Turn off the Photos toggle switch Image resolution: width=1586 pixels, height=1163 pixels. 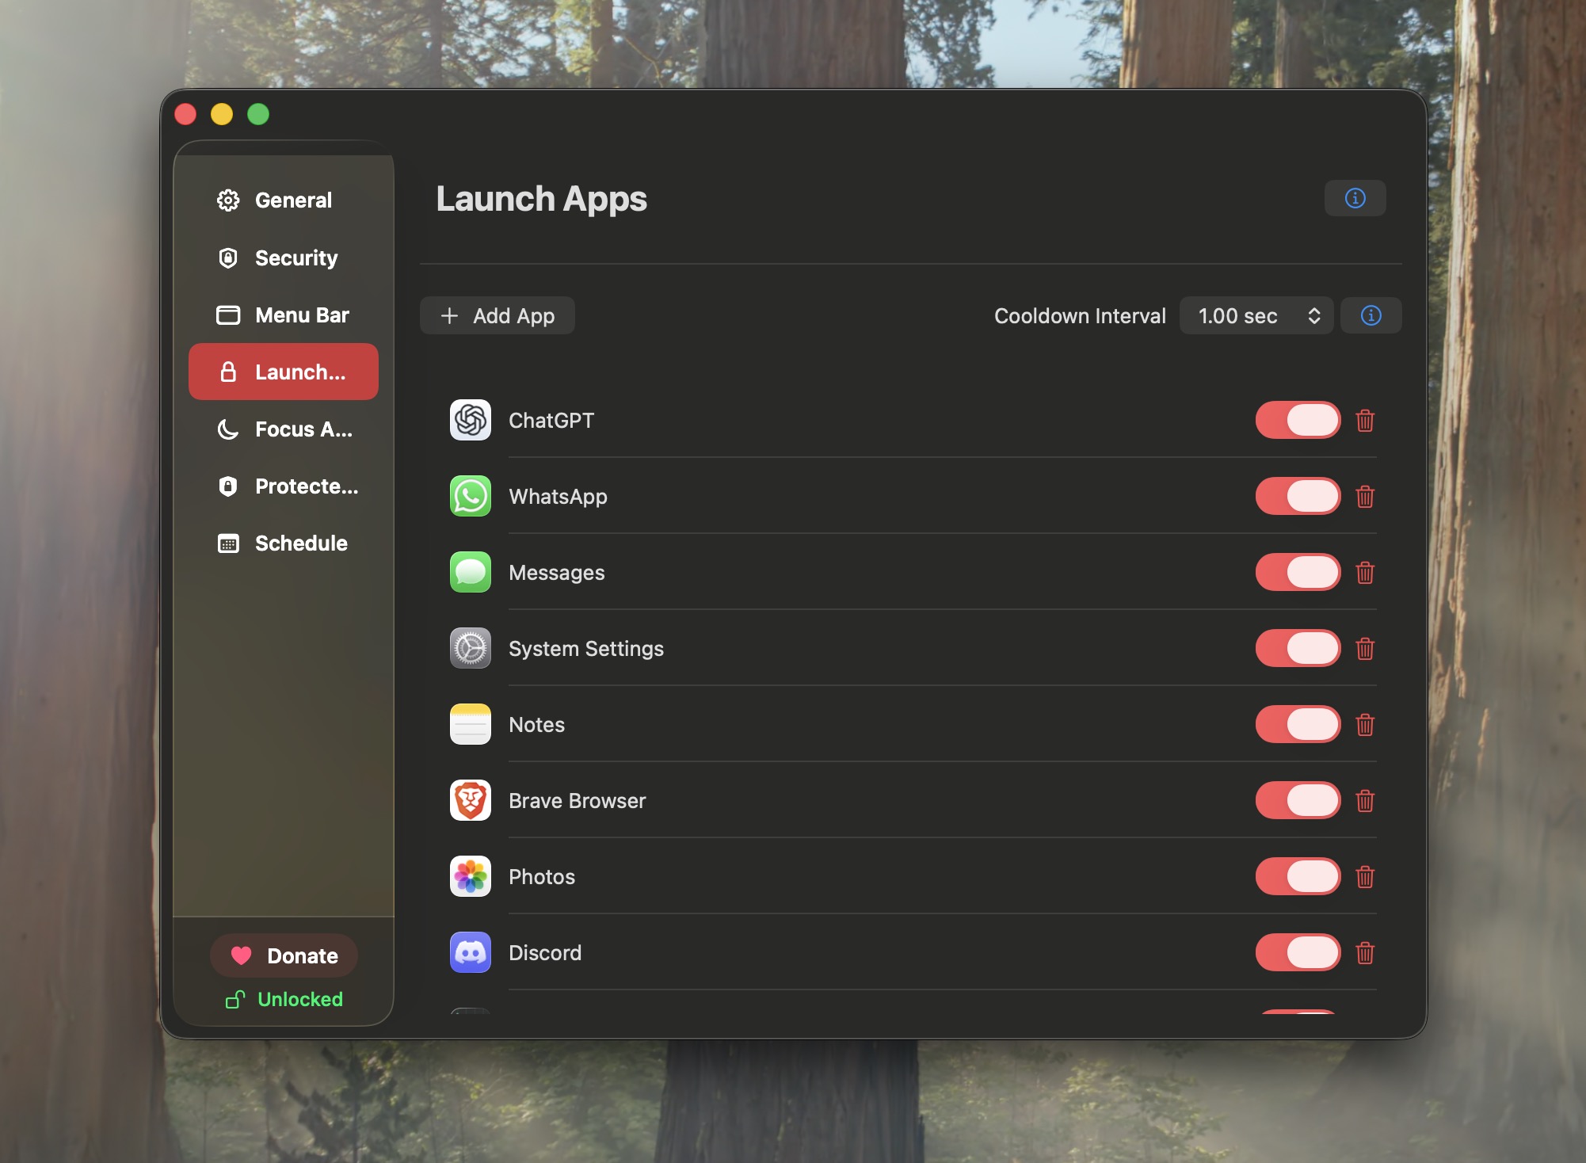click(1298, 876)
